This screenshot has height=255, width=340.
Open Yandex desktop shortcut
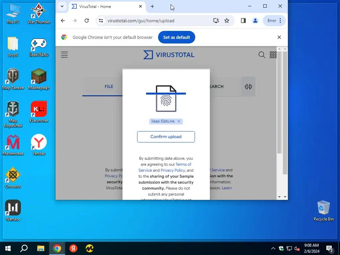coord(39,145)
